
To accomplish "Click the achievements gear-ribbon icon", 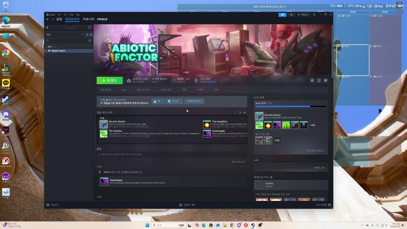I will [196, 80].
